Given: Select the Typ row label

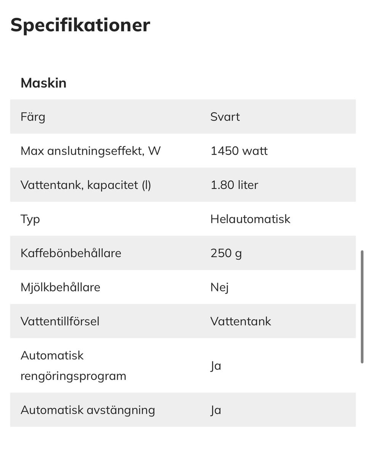Looking at the screenshot, I should pyautogui.click(x=30, y=219).
